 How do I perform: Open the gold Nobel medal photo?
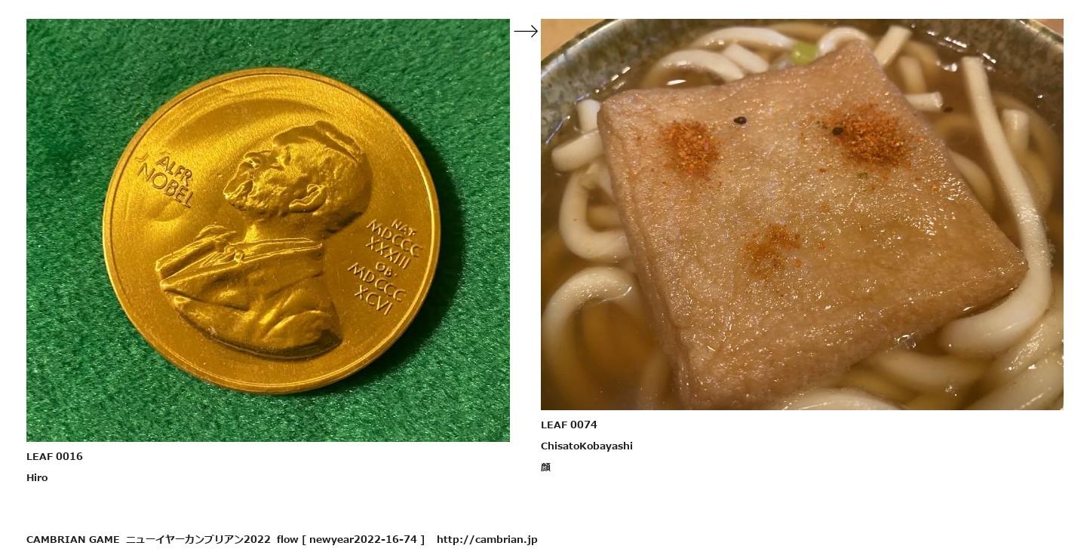268,230
